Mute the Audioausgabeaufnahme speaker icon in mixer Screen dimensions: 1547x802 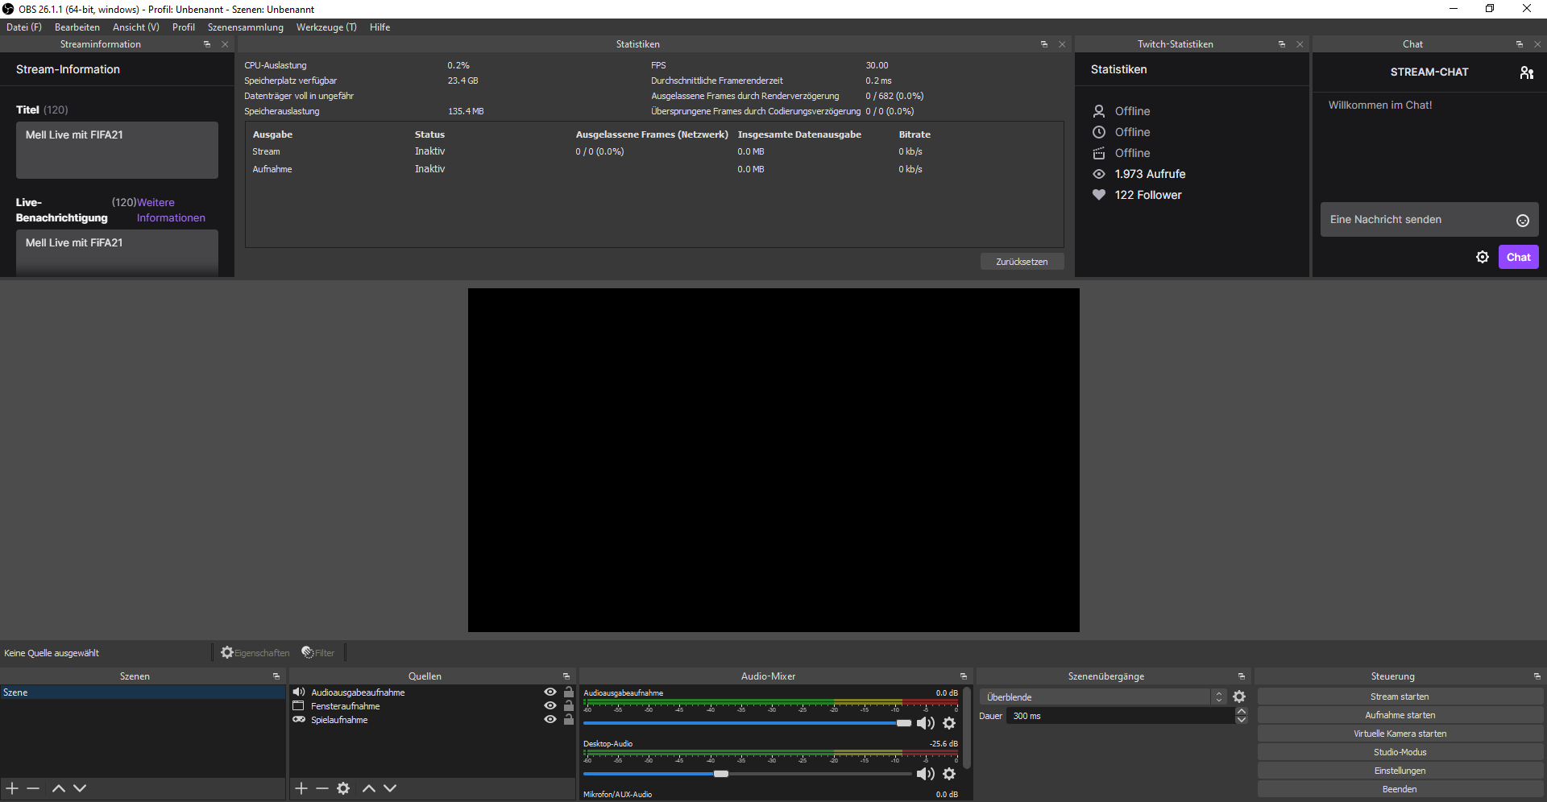(x=925, y=723)
